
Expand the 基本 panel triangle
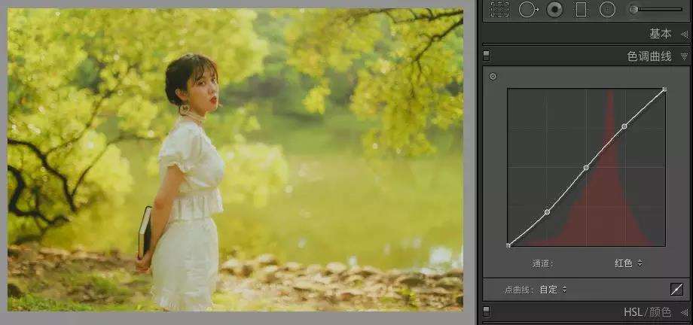(684, 34)
